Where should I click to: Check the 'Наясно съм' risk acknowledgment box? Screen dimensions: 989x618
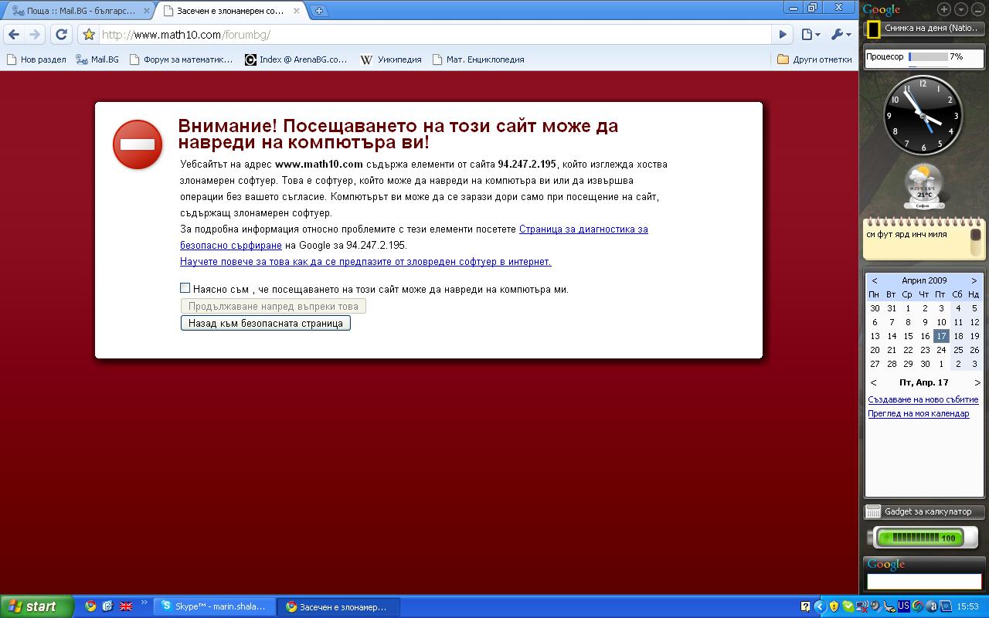tap(185, 288)
